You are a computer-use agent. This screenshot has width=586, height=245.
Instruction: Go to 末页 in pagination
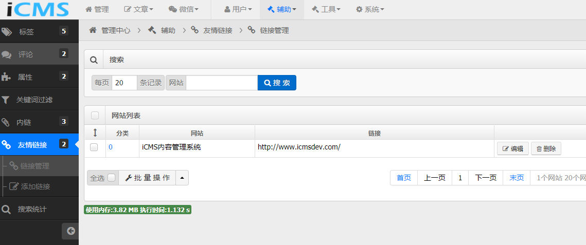(x=517, y=178)
